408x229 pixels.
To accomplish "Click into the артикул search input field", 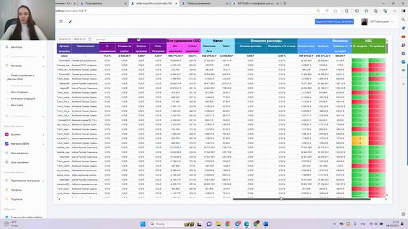I will point(110,39).
